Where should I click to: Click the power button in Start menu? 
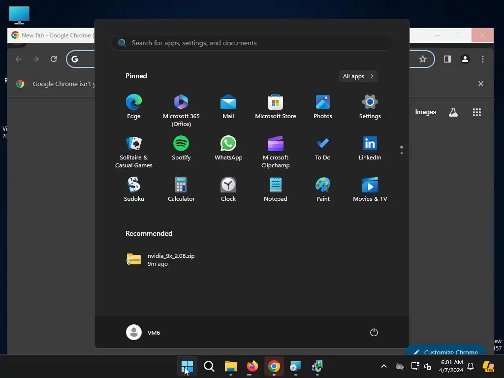pos(374,332)
